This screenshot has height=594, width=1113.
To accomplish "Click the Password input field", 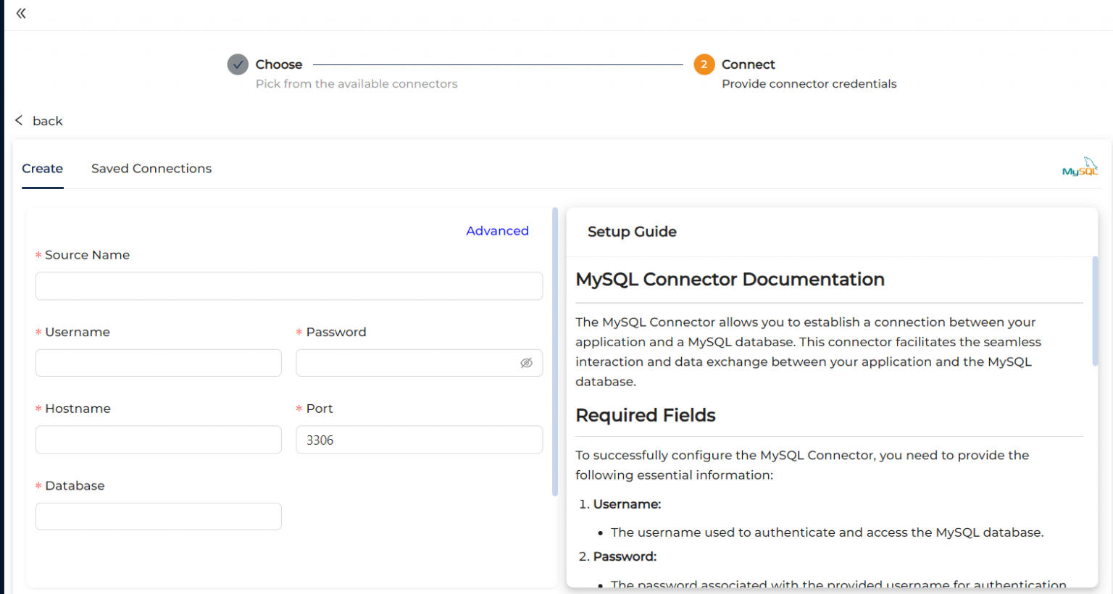I will click(x=406, y=362).
